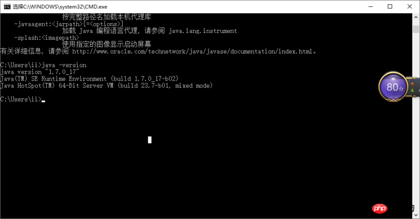Click the red php logo badge
Screen dimensions: 420x219
[380, 209]
